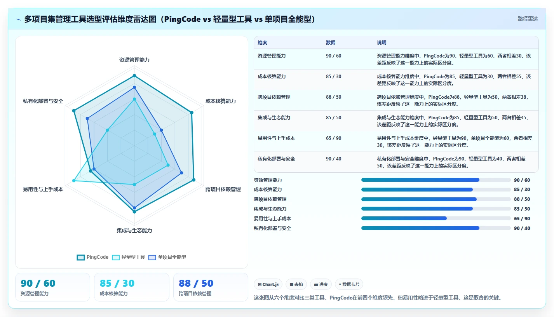554x317 pixels.
Task: Click the 私有化部署与安全 progress bar
Action: point(436,228)
